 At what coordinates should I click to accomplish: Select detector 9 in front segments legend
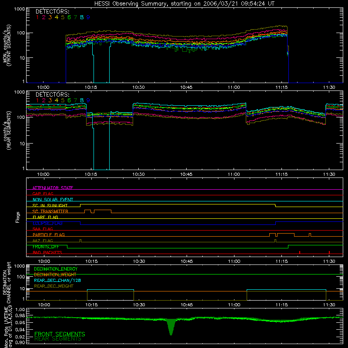pyautogui.click(x=88, y=17)
